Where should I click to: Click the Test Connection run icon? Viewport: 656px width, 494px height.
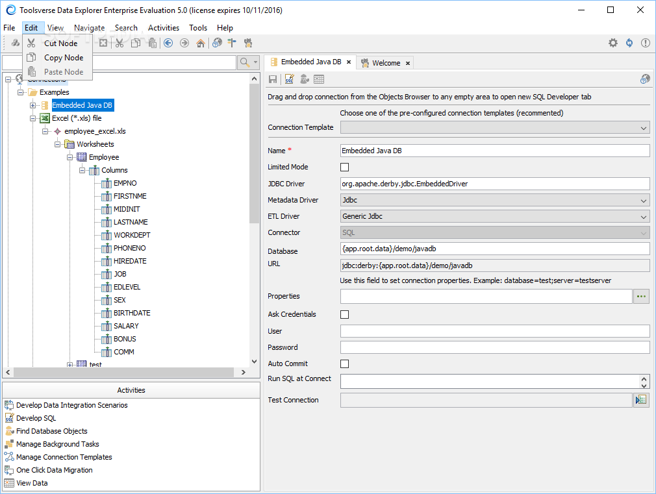pos(641,401)
